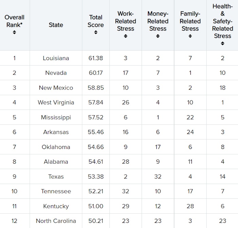Click the Total Score header label
Screen dimensions: 238x228
[x=96, y=21]
